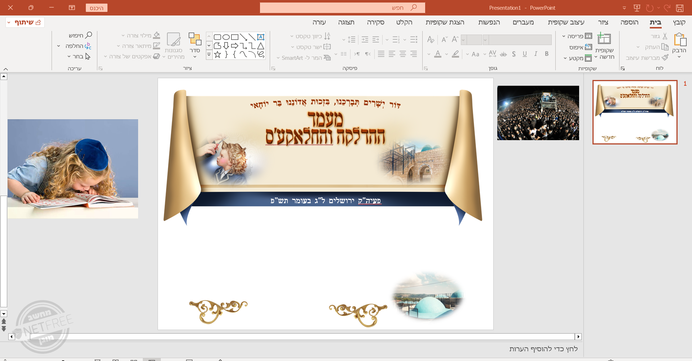
Task: Switch to the Insert (הוספה) tab
Action: click(x=629, y=22)
